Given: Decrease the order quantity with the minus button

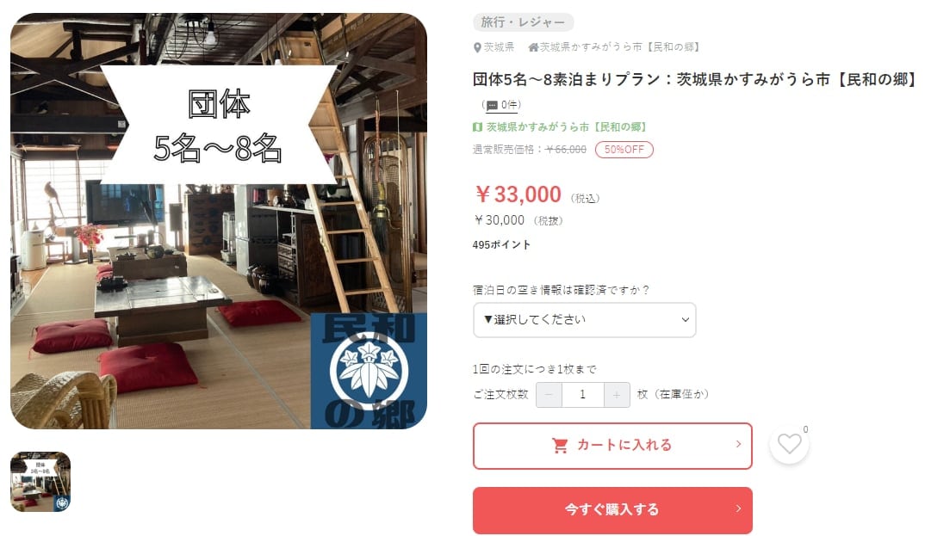Looking at the screenshot, I should pos(549,395).
